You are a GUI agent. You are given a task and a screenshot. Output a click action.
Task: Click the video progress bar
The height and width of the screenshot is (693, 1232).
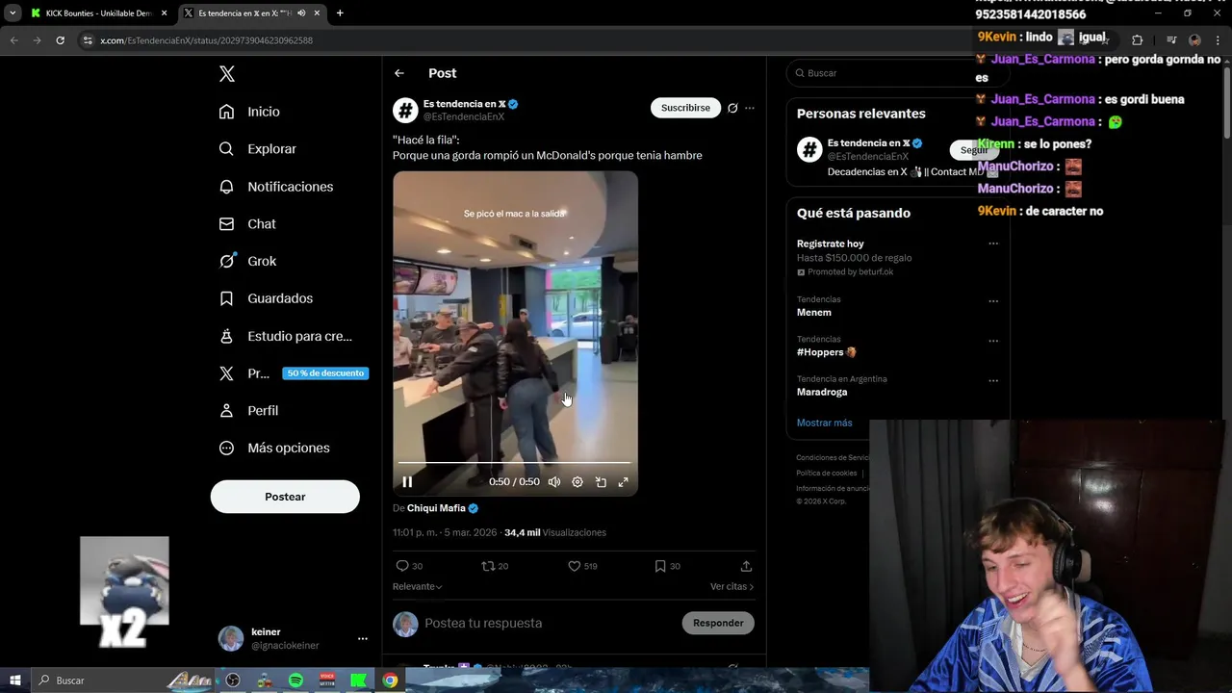coord(515,463)
